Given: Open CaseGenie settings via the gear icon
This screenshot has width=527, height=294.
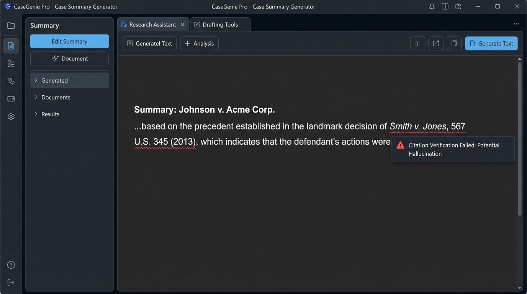Looking at the screenshot, I should pos(11,116).
